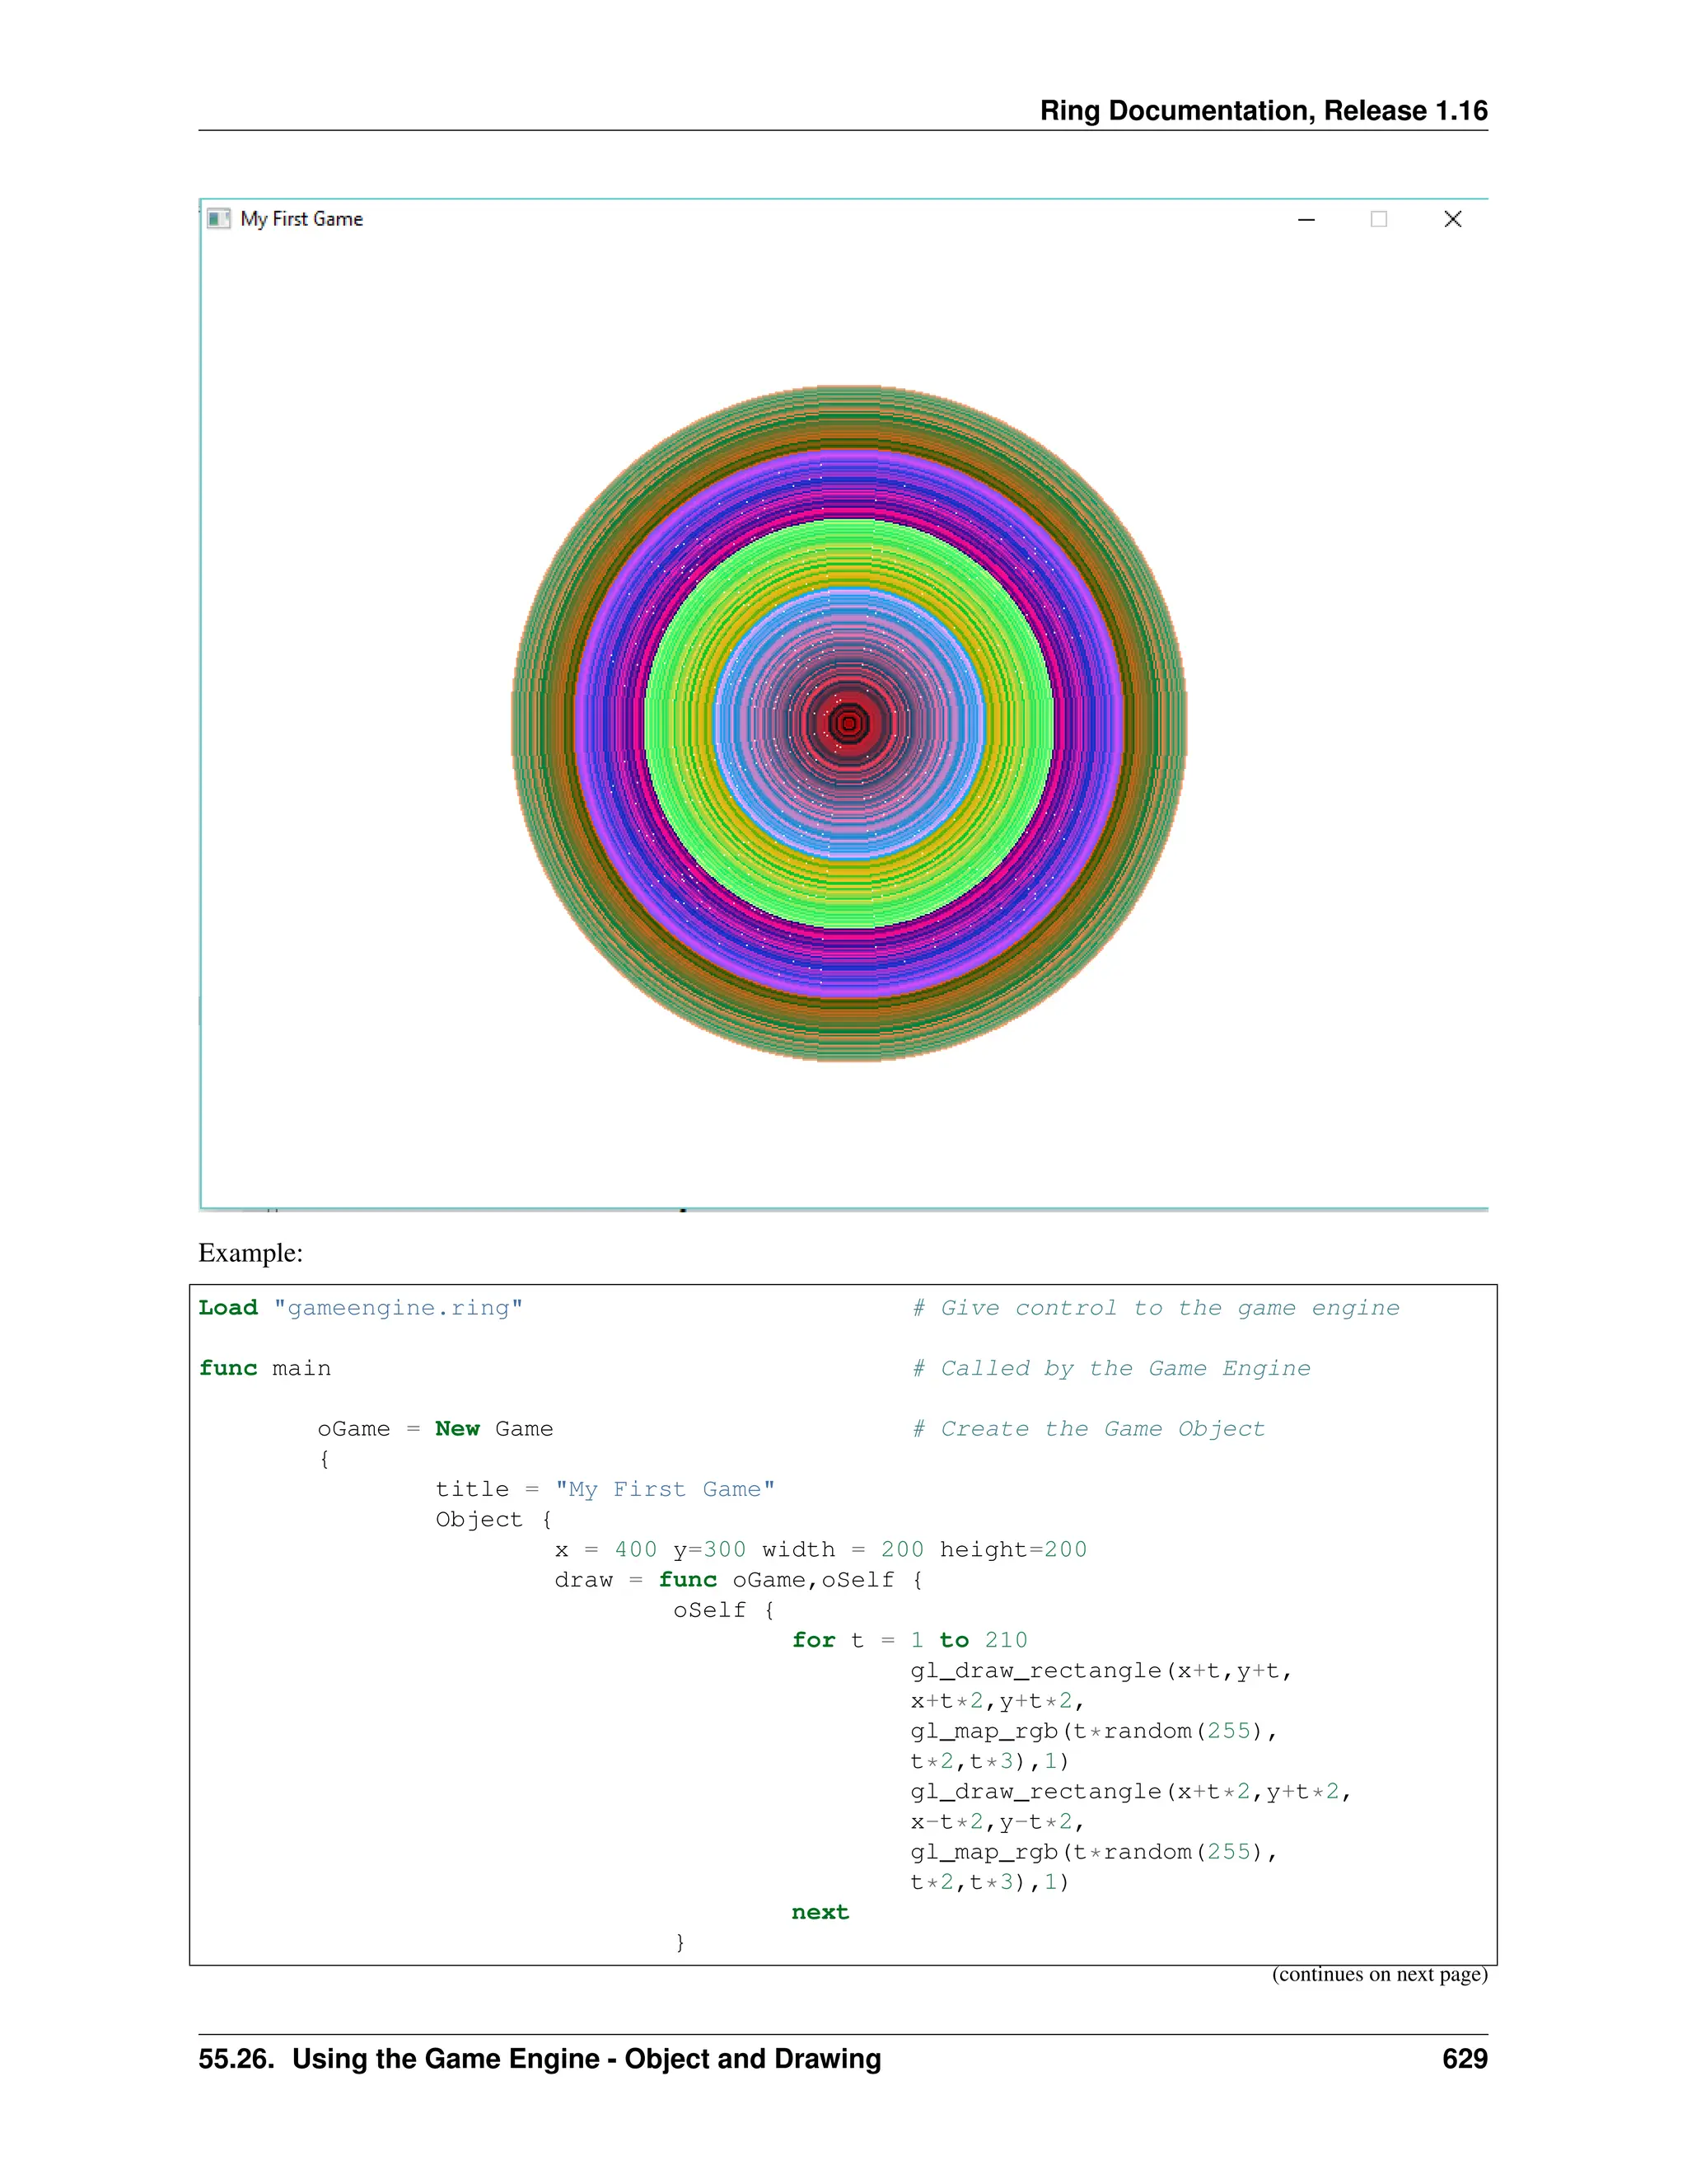Screen dimensions: 1687x2184
Task: Maximize the My First Game window
Action: pyautogui.click(x=1379, y=219)
